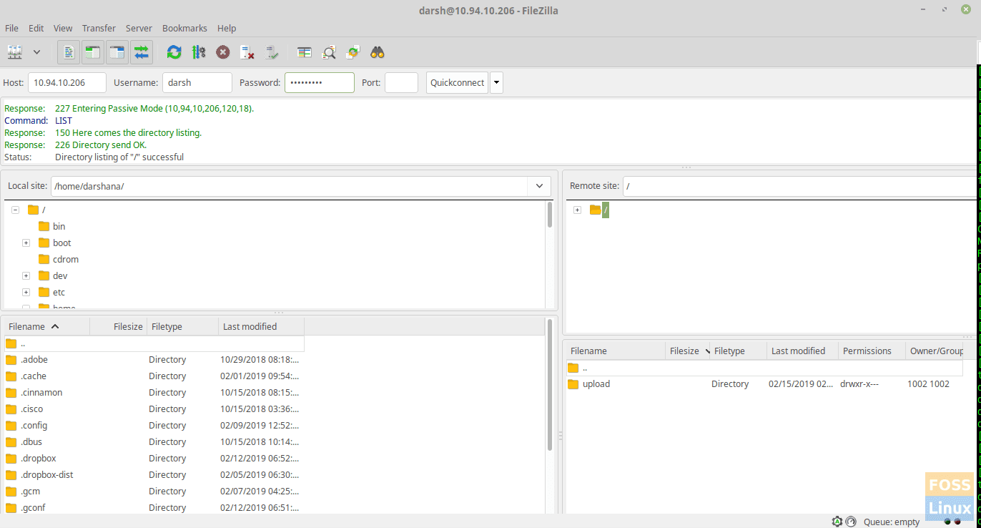Open the Transfer menu
981x528 pixels.
[99, 28]
